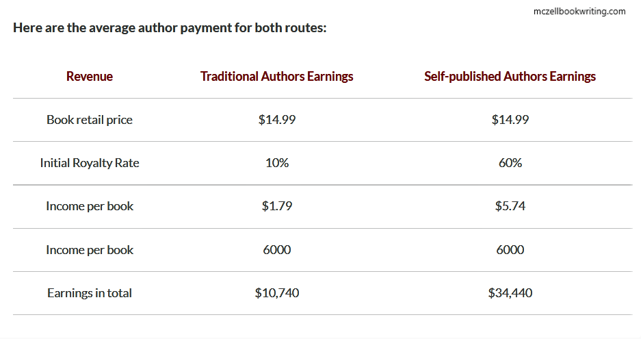Select the $10,740 total earnings cell
Image resolution: width=641 pixels, height=339 pixels.
[x=277, y=292]
